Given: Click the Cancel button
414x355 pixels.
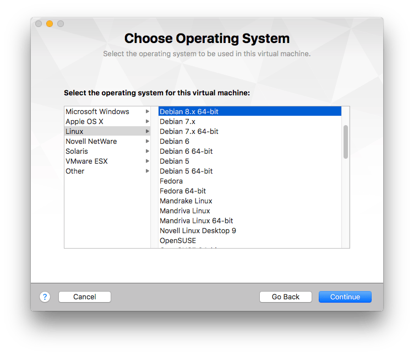Looking at the screenshot, I should pos(85,297).
